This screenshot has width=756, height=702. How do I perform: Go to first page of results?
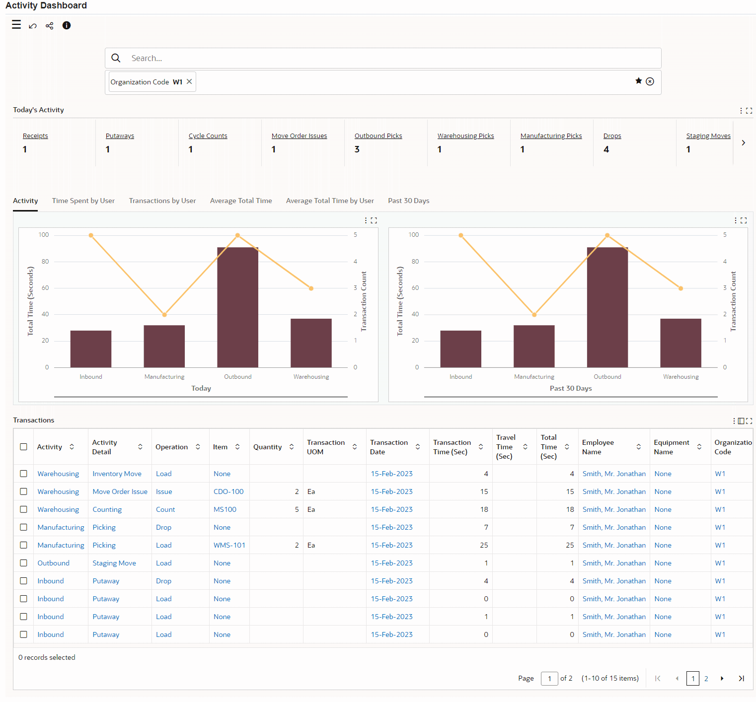coord(658,678)
